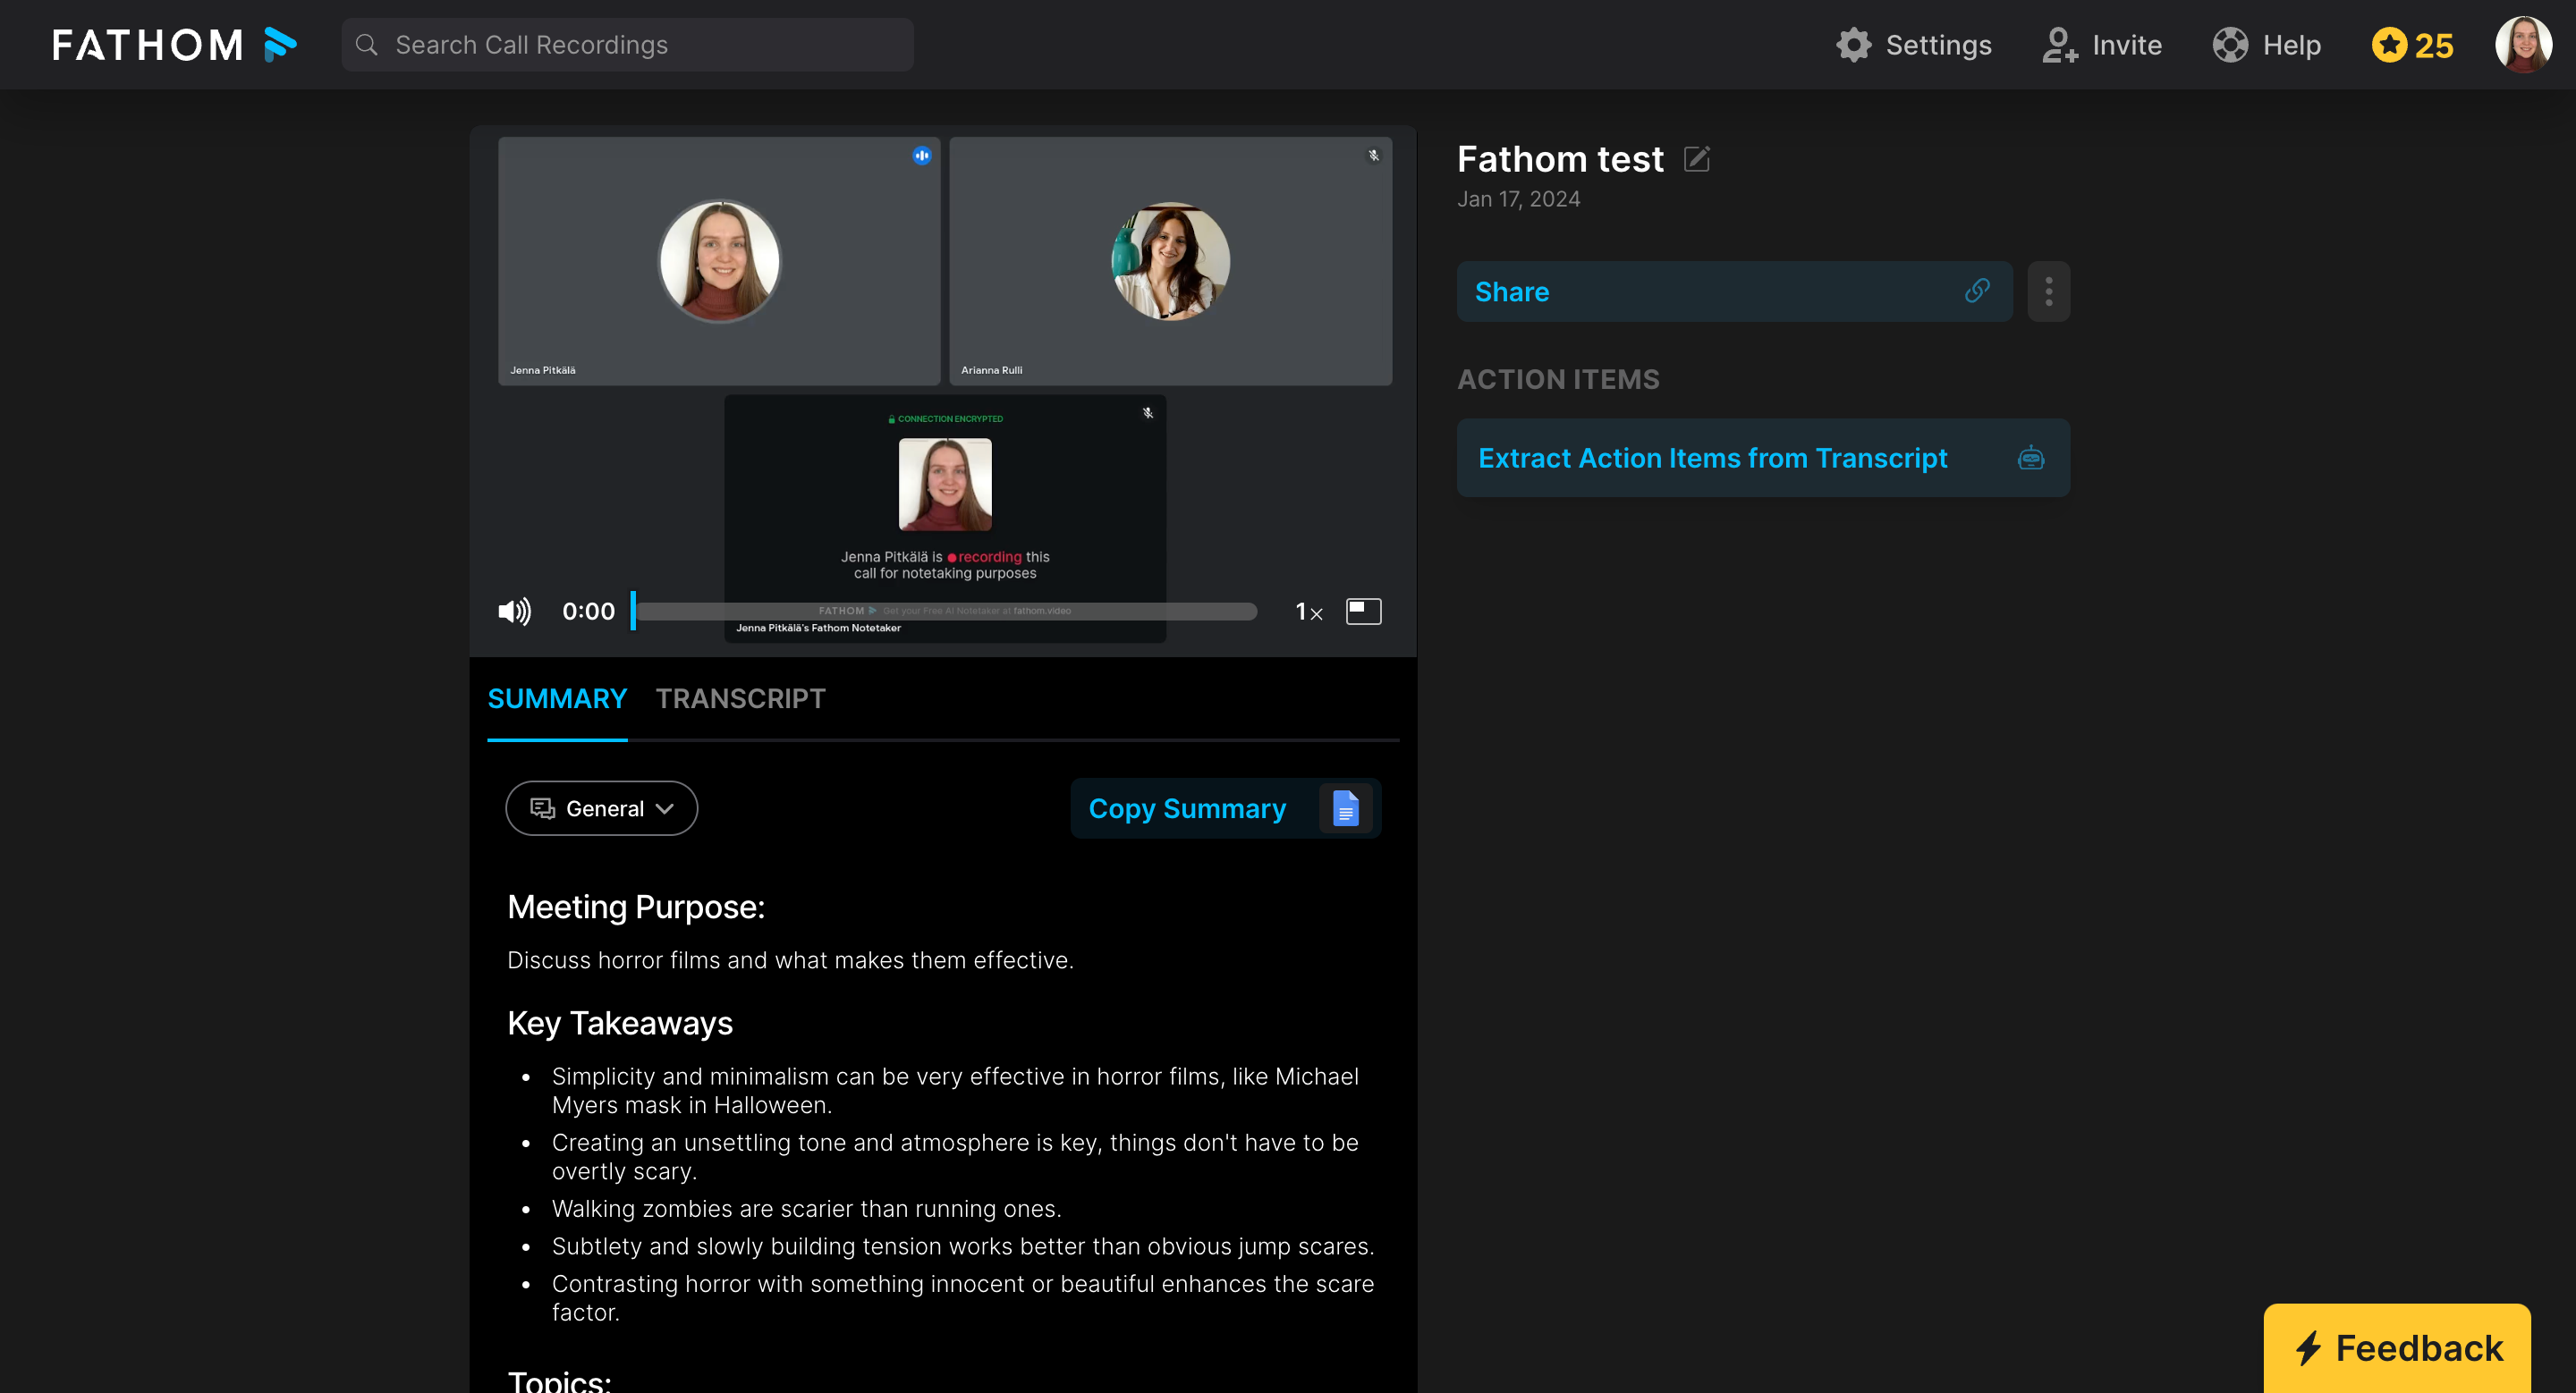
Task: Click 'Walking zombies are scarier' bullet
Action: (x=806, y=1208)
